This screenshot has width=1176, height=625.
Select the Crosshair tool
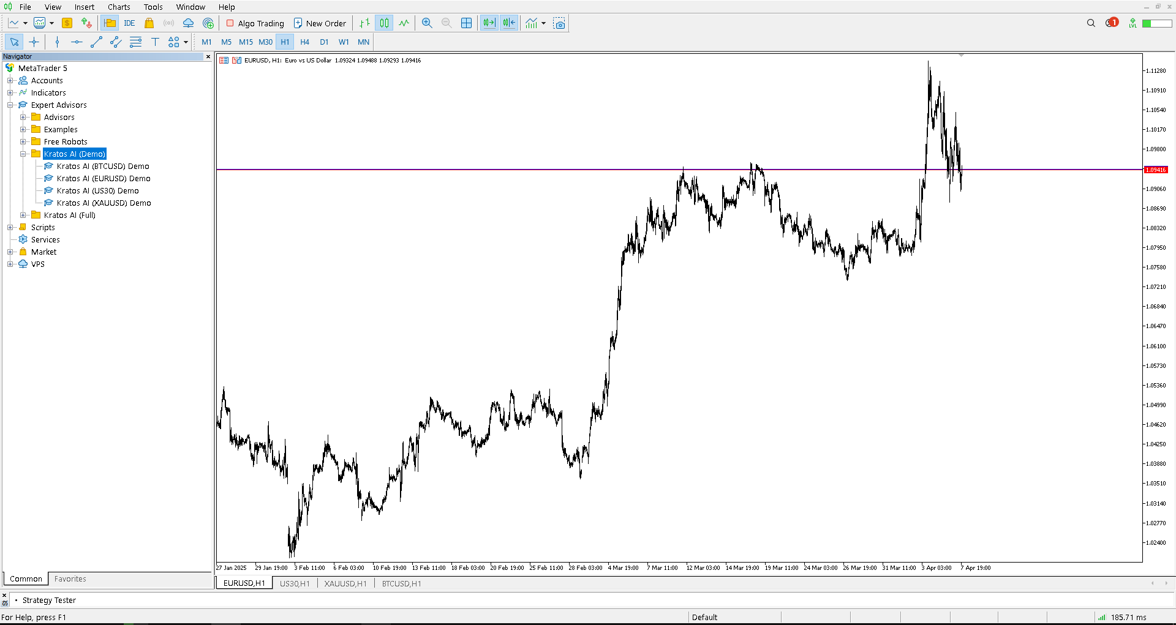point(34,42)
